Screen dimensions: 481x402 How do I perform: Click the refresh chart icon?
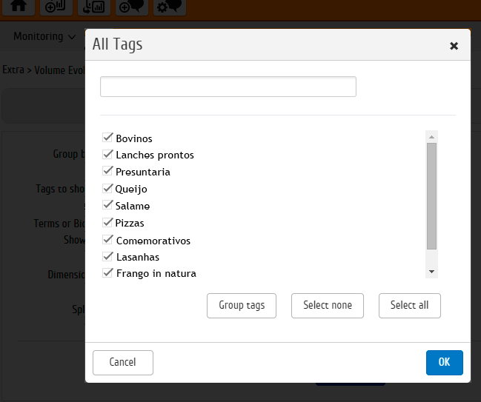tap(93, 6)
